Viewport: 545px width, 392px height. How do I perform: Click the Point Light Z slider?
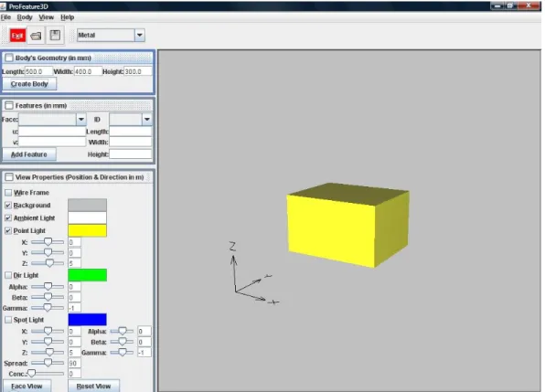click(x=48, y=263)
